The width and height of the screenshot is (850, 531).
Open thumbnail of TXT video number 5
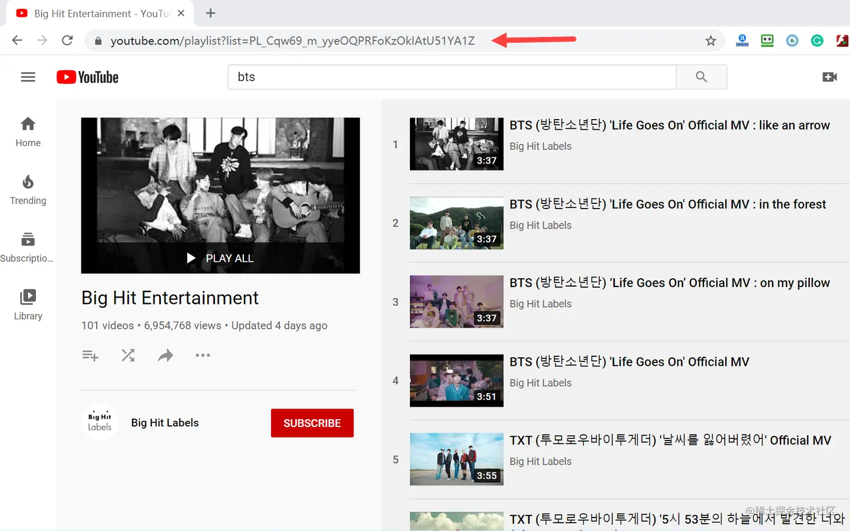(456, 459)
